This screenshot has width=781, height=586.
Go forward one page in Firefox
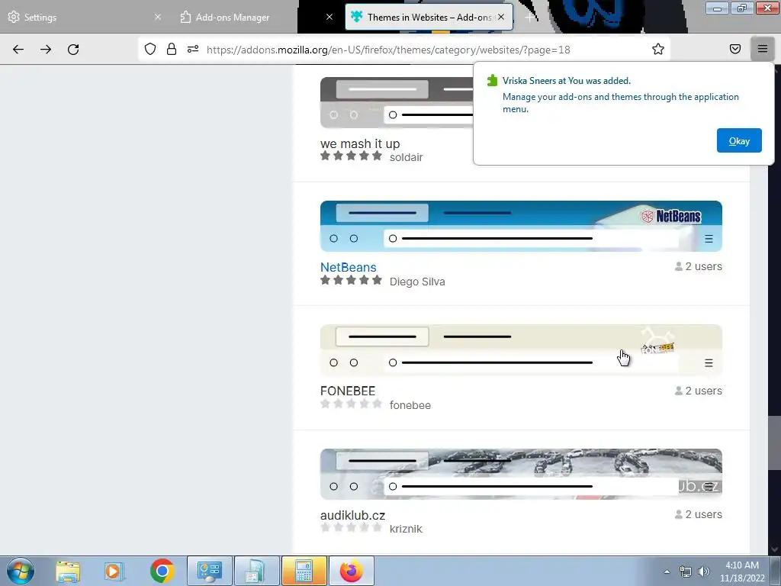[x=46, y=50]
